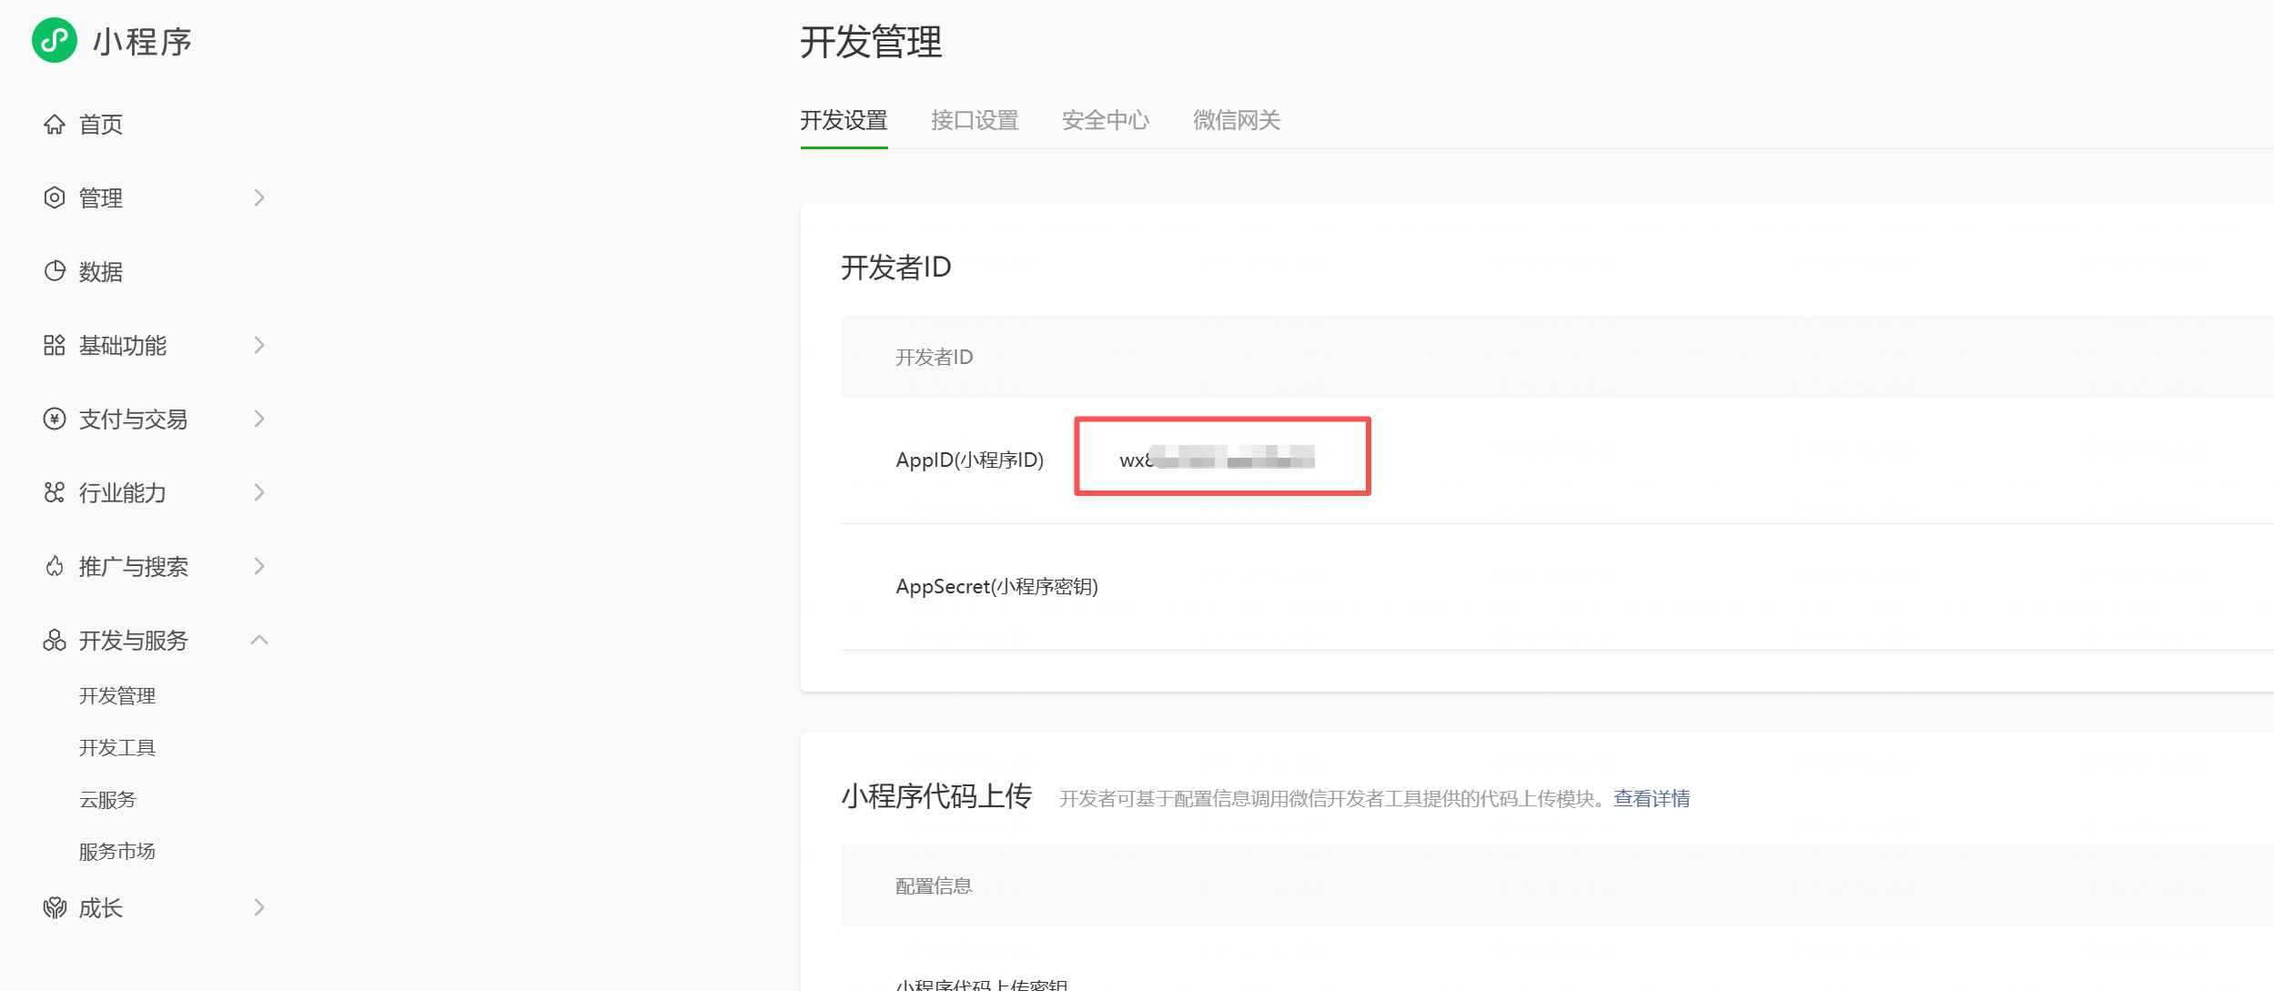
Task: Click the hexagon icon beside 管理
Action: [55, 197]
